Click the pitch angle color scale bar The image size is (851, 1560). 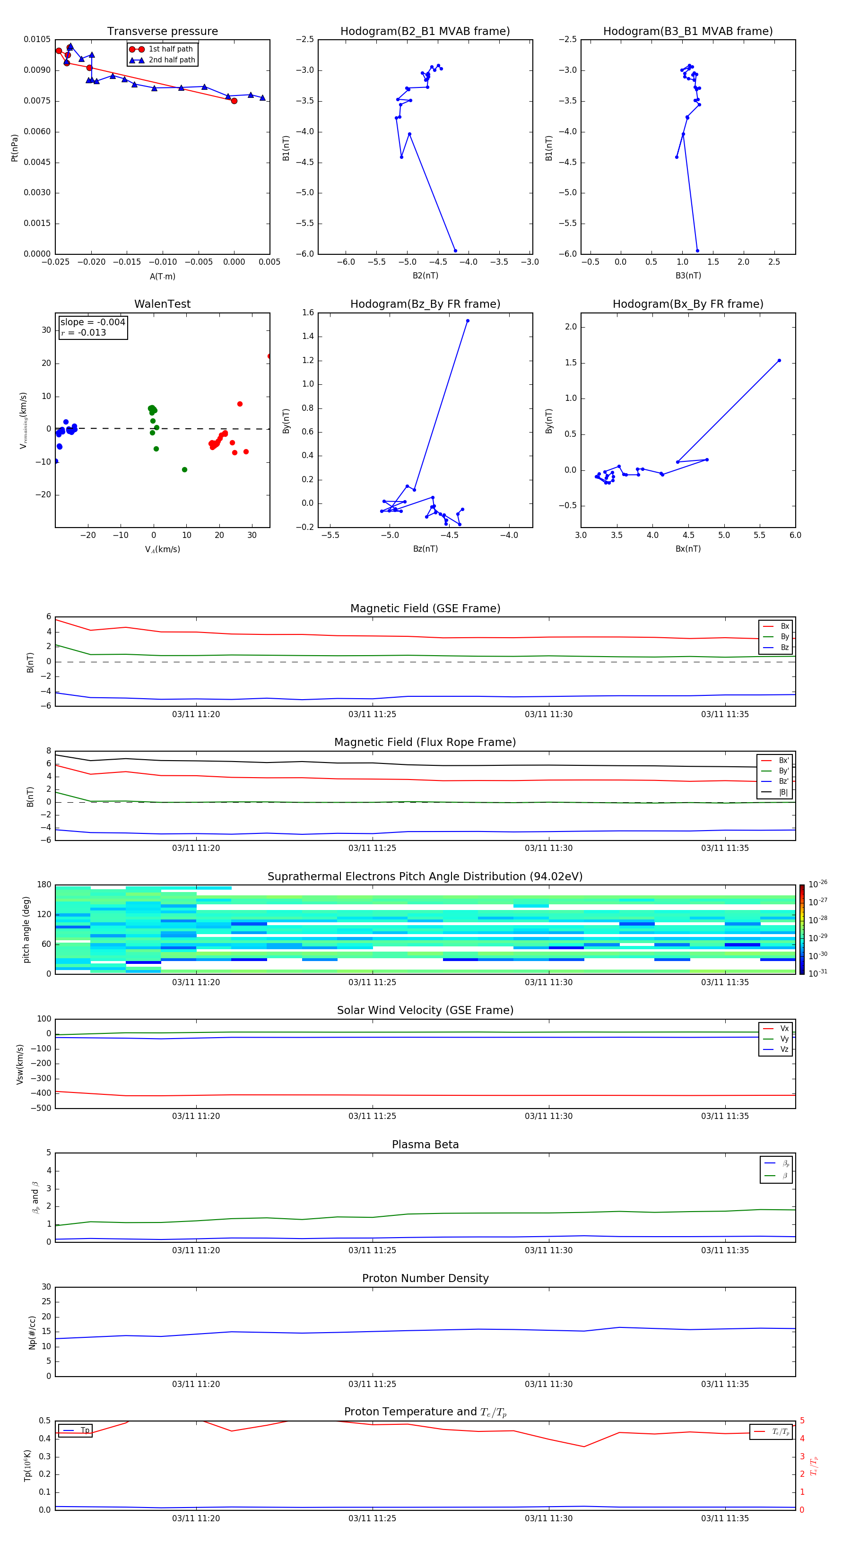pyautogui.click(x=802, y=929)
